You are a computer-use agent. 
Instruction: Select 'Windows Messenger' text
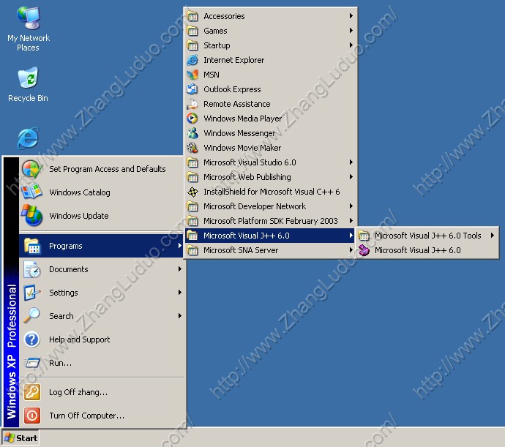pos(239,133)
